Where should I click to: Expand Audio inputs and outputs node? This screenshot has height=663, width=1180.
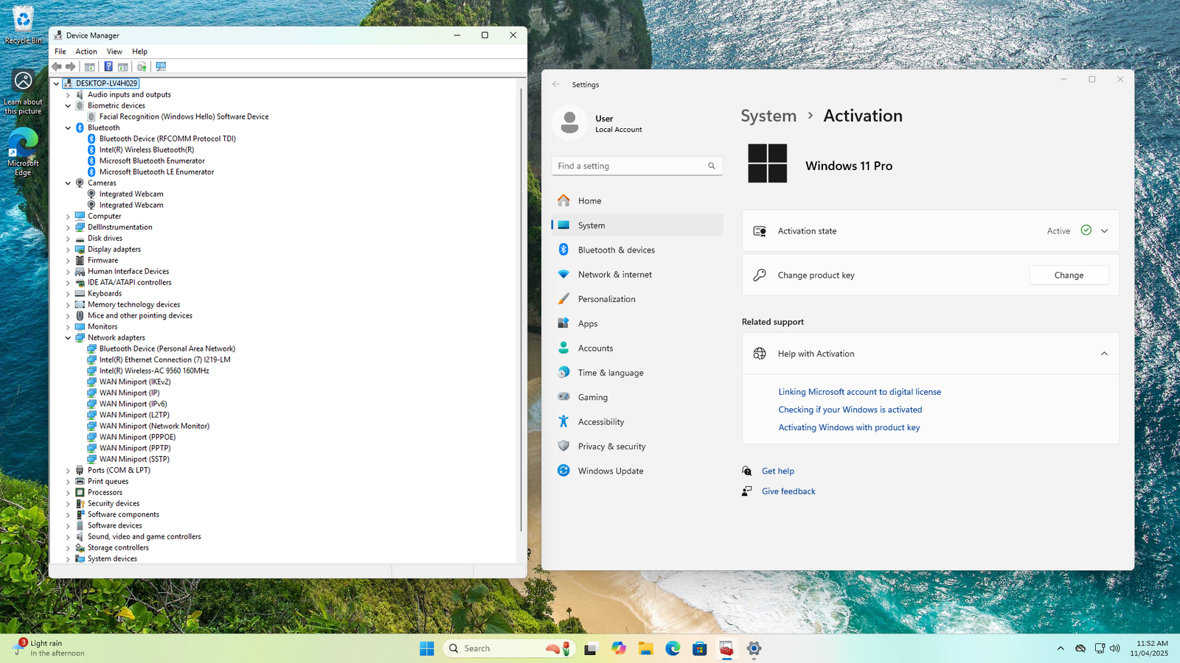pyautogui.click(x=68, y=95)
